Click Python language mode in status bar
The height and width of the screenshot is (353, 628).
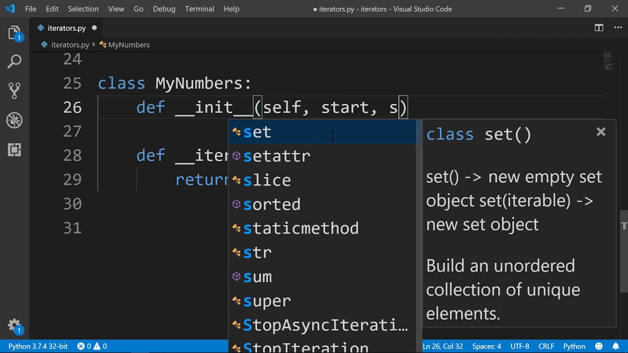coord(574,346)
